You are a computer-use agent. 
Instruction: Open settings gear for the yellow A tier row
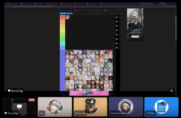tap(117, 30)
